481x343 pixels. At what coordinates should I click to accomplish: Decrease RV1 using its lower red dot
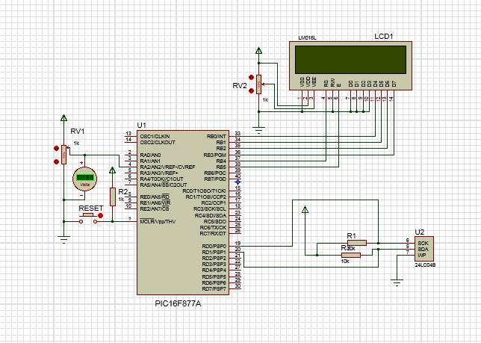point(56,161)
